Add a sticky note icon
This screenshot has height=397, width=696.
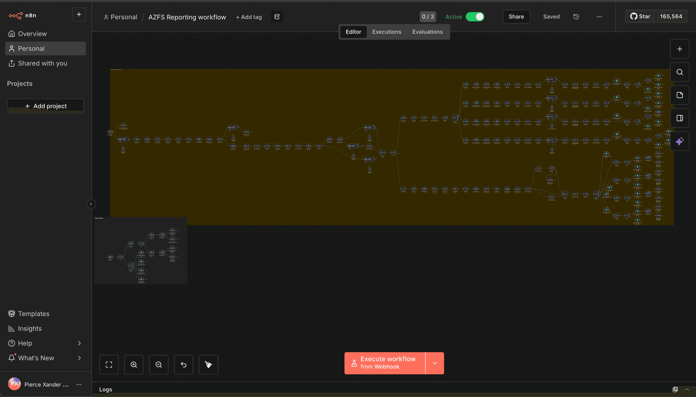click(679, 95)
